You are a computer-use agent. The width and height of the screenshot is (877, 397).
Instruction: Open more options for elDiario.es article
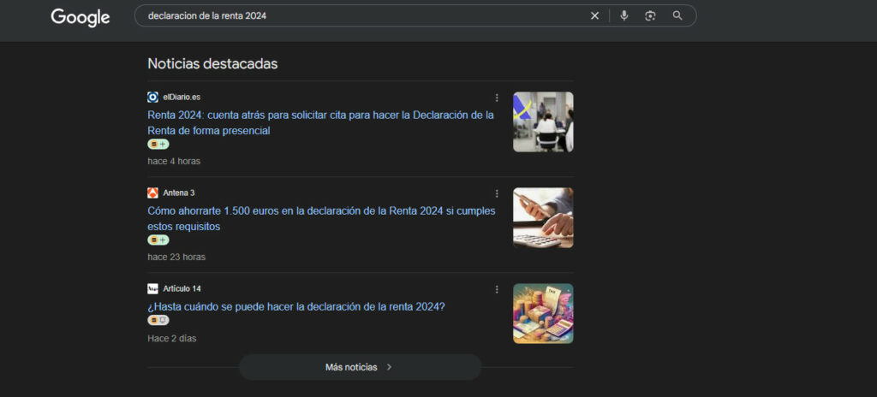pyautogui.click(x=497, y=98)
